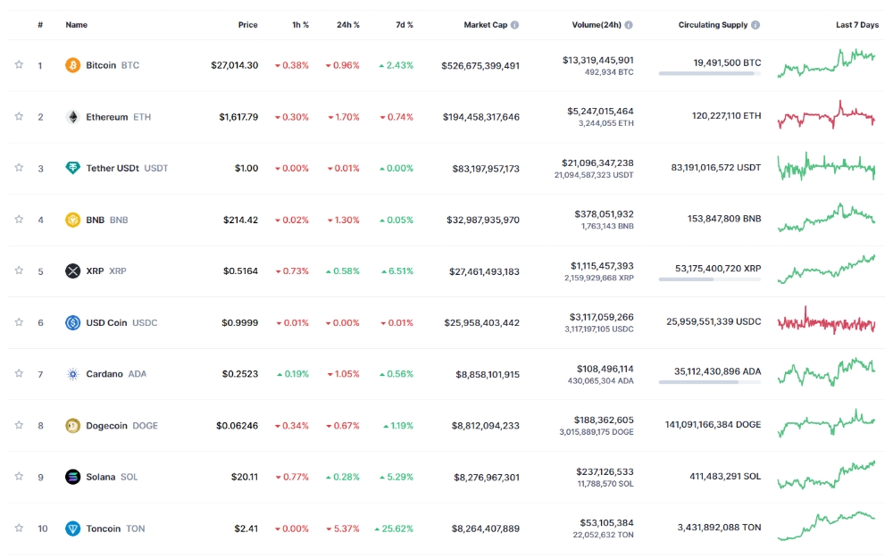
Task: Sort by the 7d % column header
Action: pyautogui.click(x=403, y=25)
